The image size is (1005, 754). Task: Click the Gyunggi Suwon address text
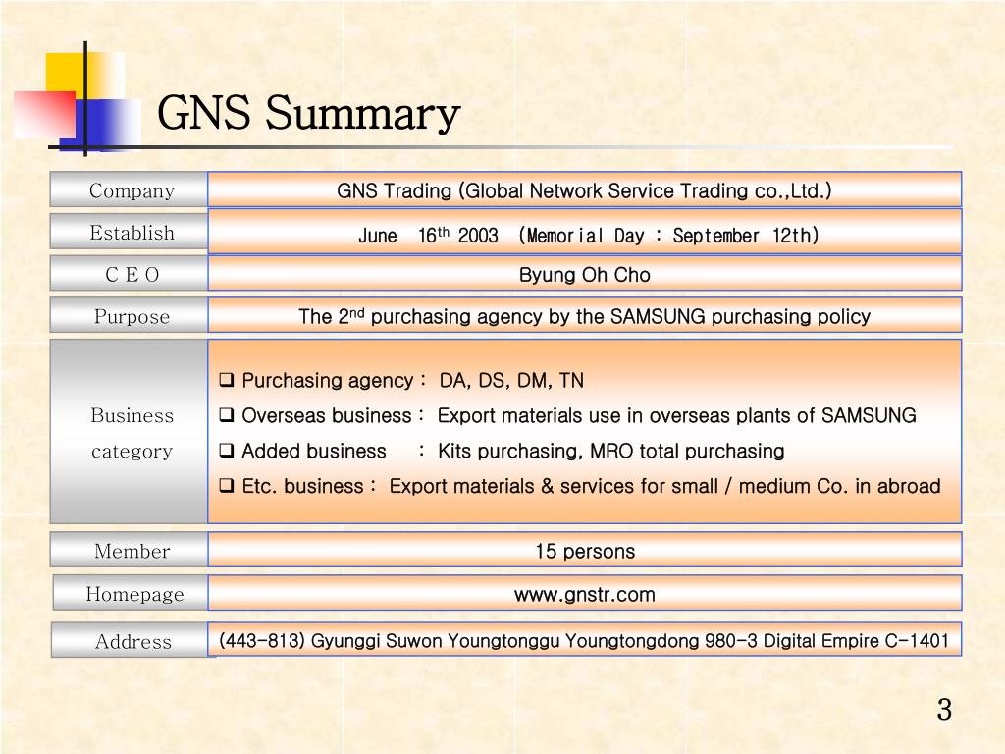(x=584, y=640)
